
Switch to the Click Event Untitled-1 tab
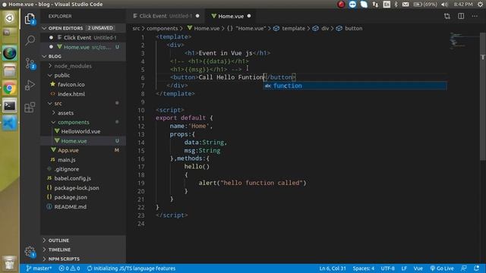(166, 16)
